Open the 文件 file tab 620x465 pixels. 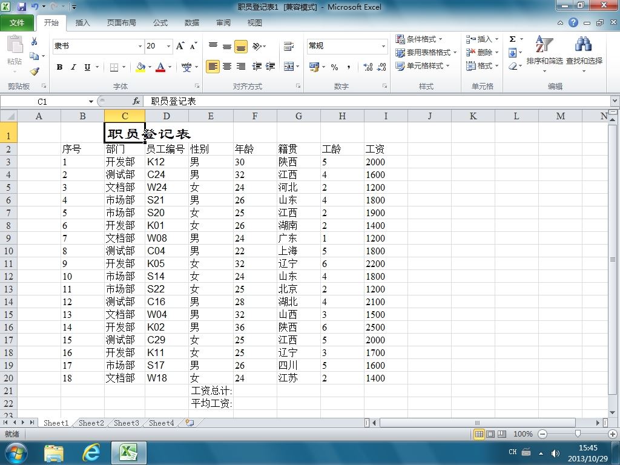pos(16,23)
